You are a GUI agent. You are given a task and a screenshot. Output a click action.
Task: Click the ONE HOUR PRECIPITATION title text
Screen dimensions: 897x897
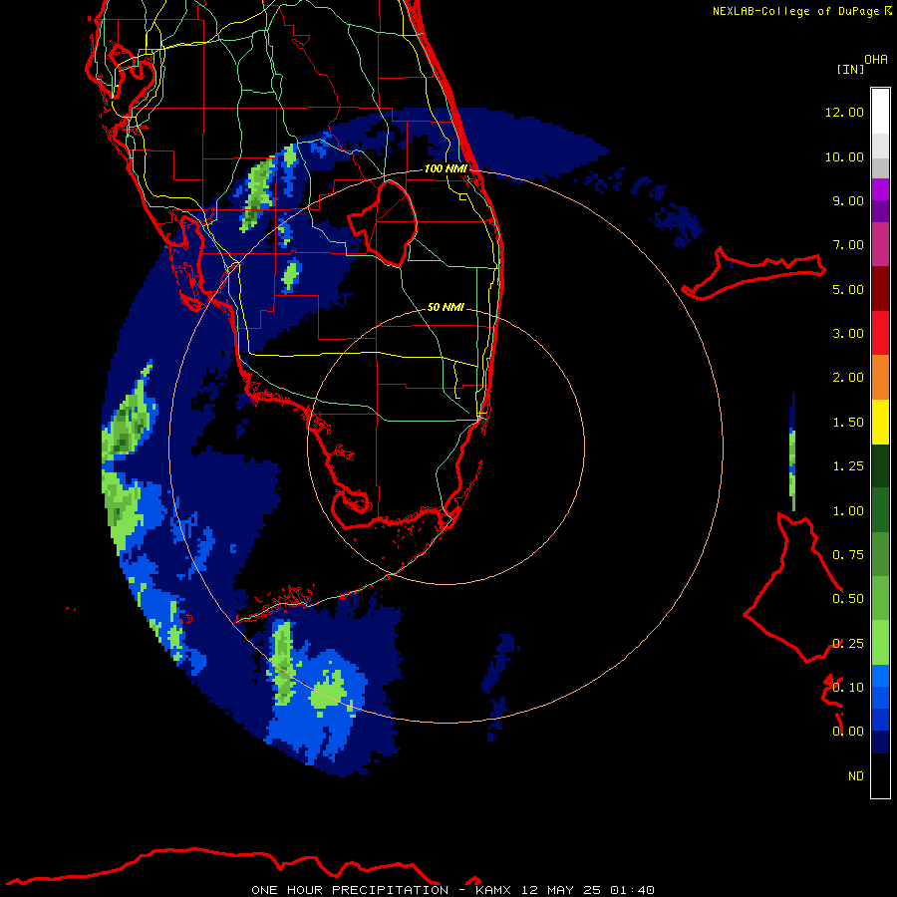pyautogui.click(x=350, y=890)
